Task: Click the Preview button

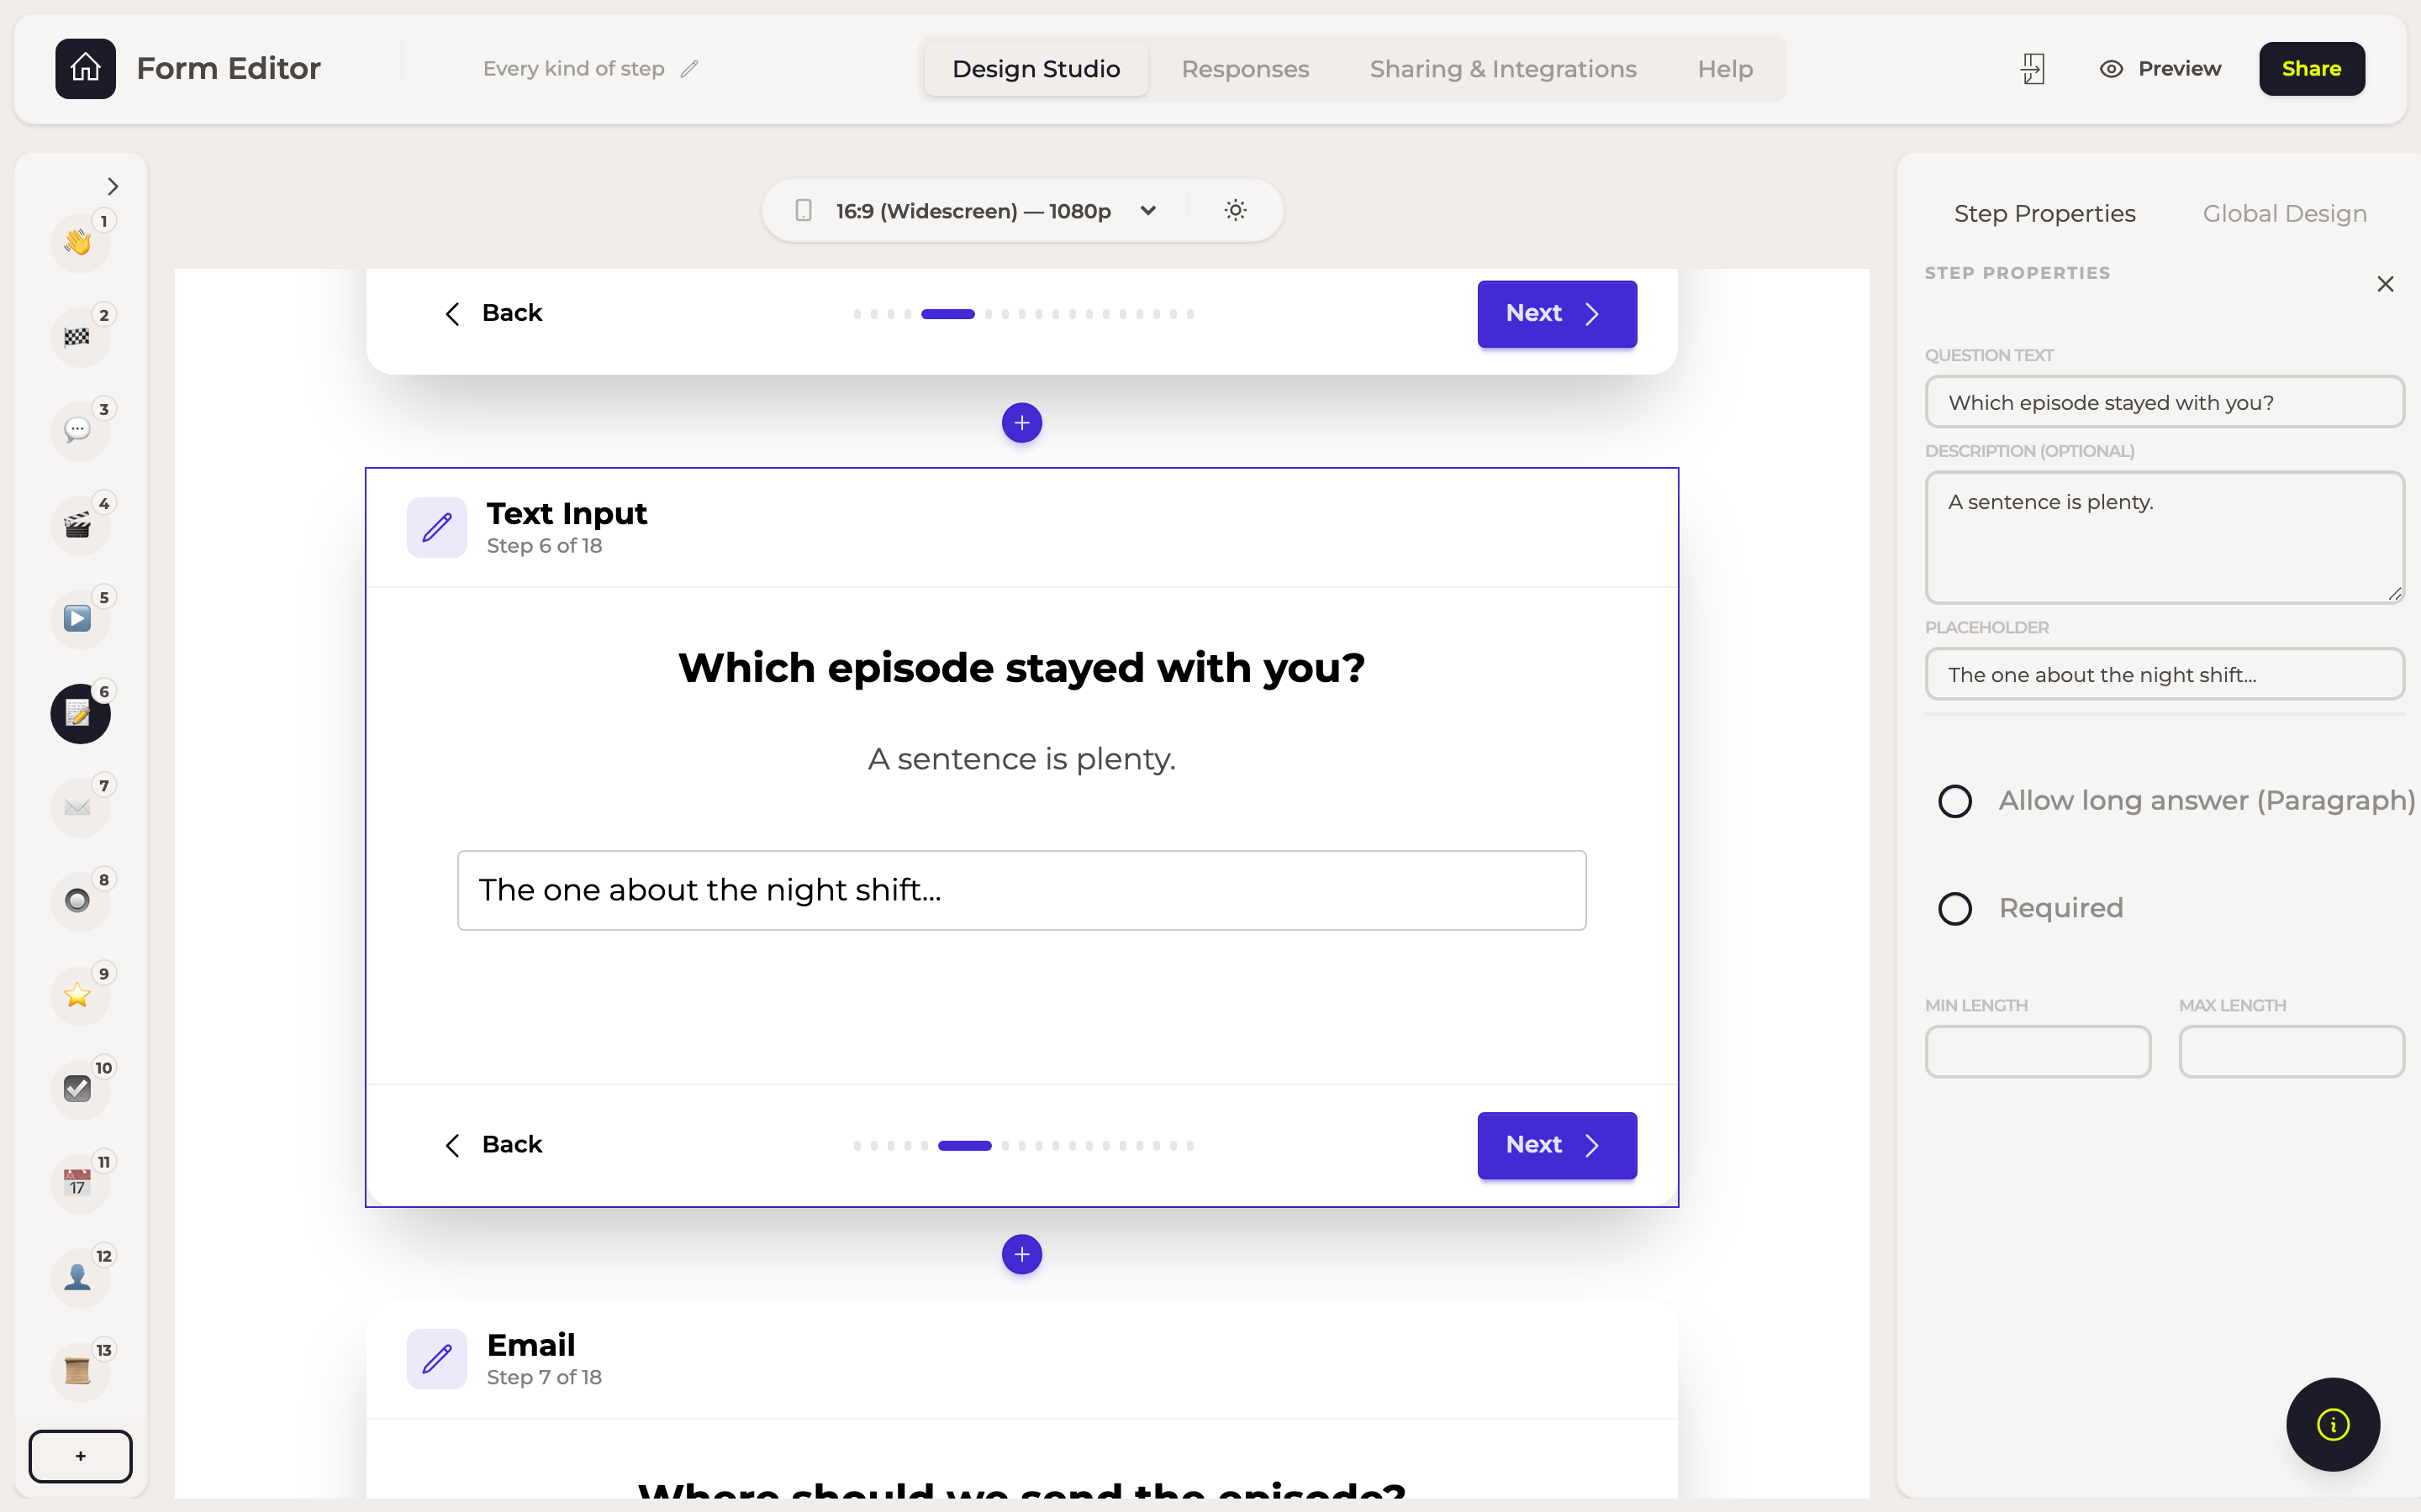Action: click(2160, 69)
